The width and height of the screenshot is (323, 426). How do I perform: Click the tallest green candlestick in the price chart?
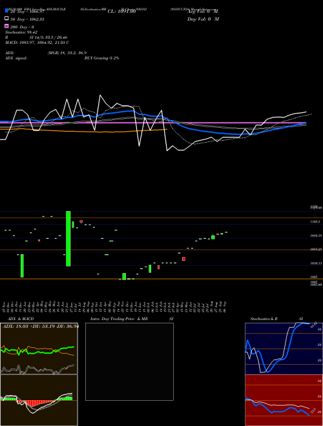(x=68, y=239)
